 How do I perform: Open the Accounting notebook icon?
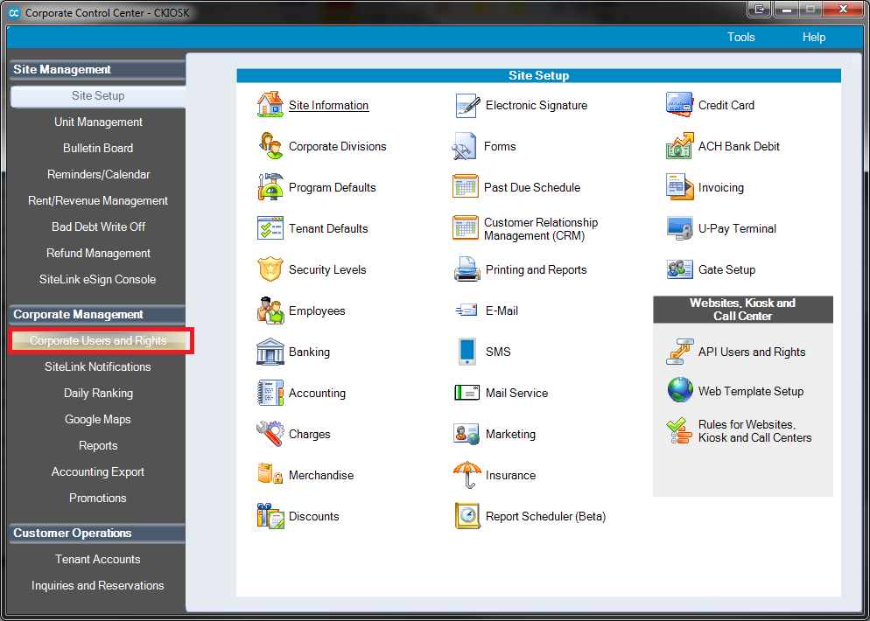[x=270, y=393]
